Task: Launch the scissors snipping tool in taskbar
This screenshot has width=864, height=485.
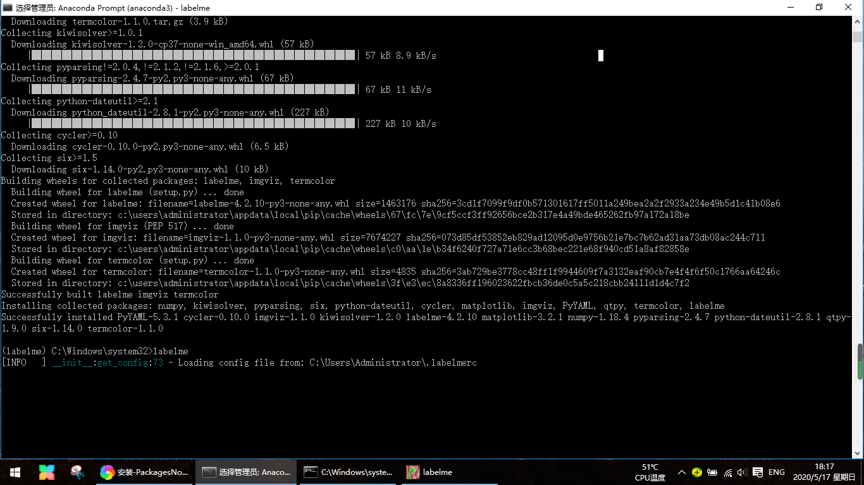Action: [x=77, y=472]
